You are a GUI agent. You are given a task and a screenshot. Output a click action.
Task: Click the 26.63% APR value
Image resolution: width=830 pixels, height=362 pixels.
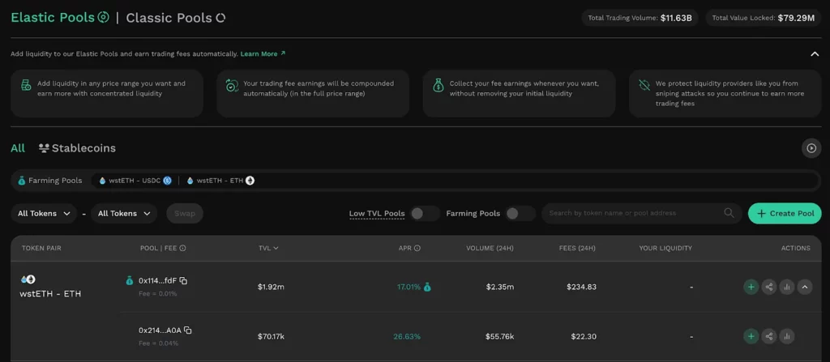[x=407, y=336]
